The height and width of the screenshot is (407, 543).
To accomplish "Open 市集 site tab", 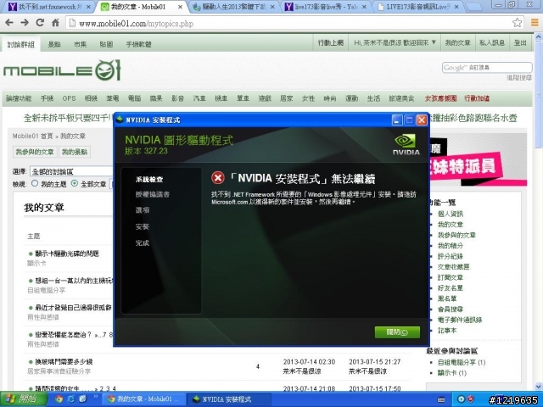I will [x=80, y=44].
